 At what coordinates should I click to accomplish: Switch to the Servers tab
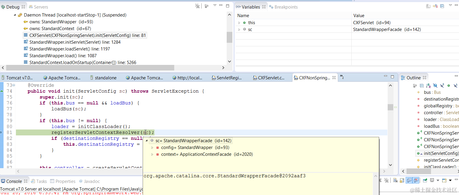point(38,7)
